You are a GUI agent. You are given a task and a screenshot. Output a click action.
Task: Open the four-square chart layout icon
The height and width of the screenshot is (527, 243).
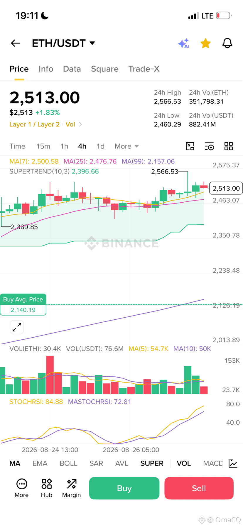pos(229,146)
